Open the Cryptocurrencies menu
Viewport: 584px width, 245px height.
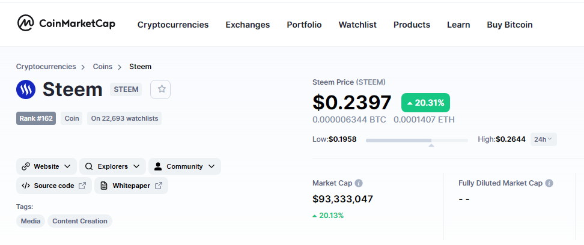pos(173,25)
